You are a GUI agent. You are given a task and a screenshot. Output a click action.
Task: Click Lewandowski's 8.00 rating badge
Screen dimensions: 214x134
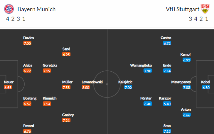point(86,87)
